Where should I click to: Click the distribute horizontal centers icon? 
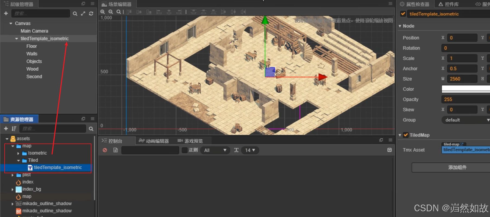233,12
